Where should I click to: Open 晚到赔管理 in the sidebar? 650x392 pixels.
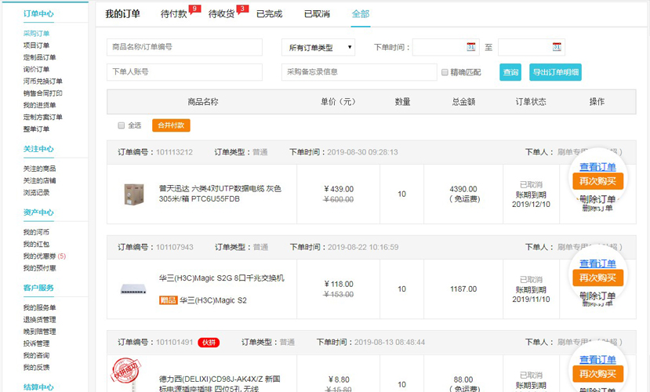tap(39, 332)
